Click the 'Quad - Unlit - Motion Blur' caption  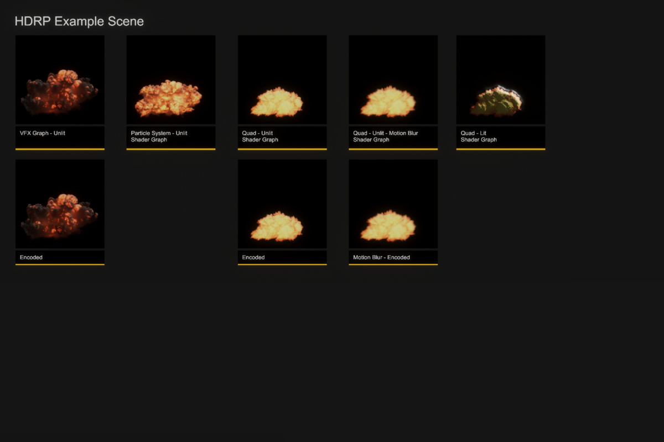click(386, 133)
